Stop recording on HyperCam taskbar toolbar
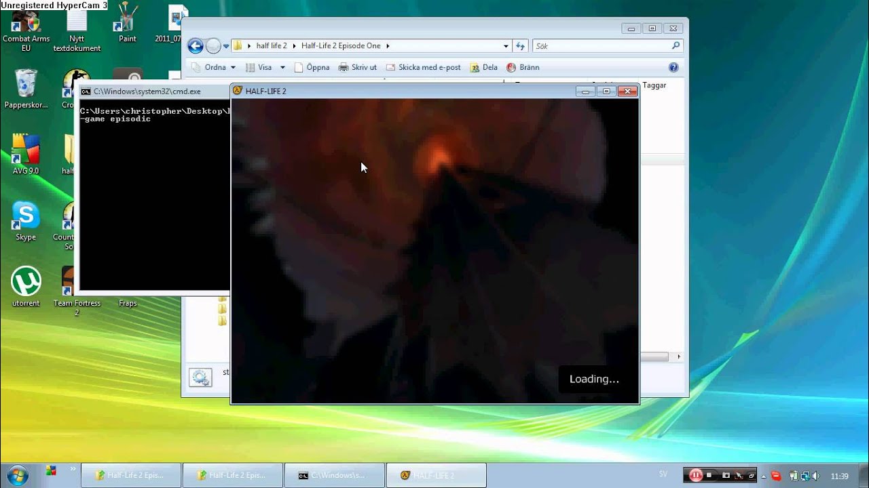 point(709,475)
